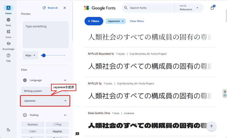Open the FAQ help page
The height and width of the screenshot is (138, 227).
coord(8,57)
